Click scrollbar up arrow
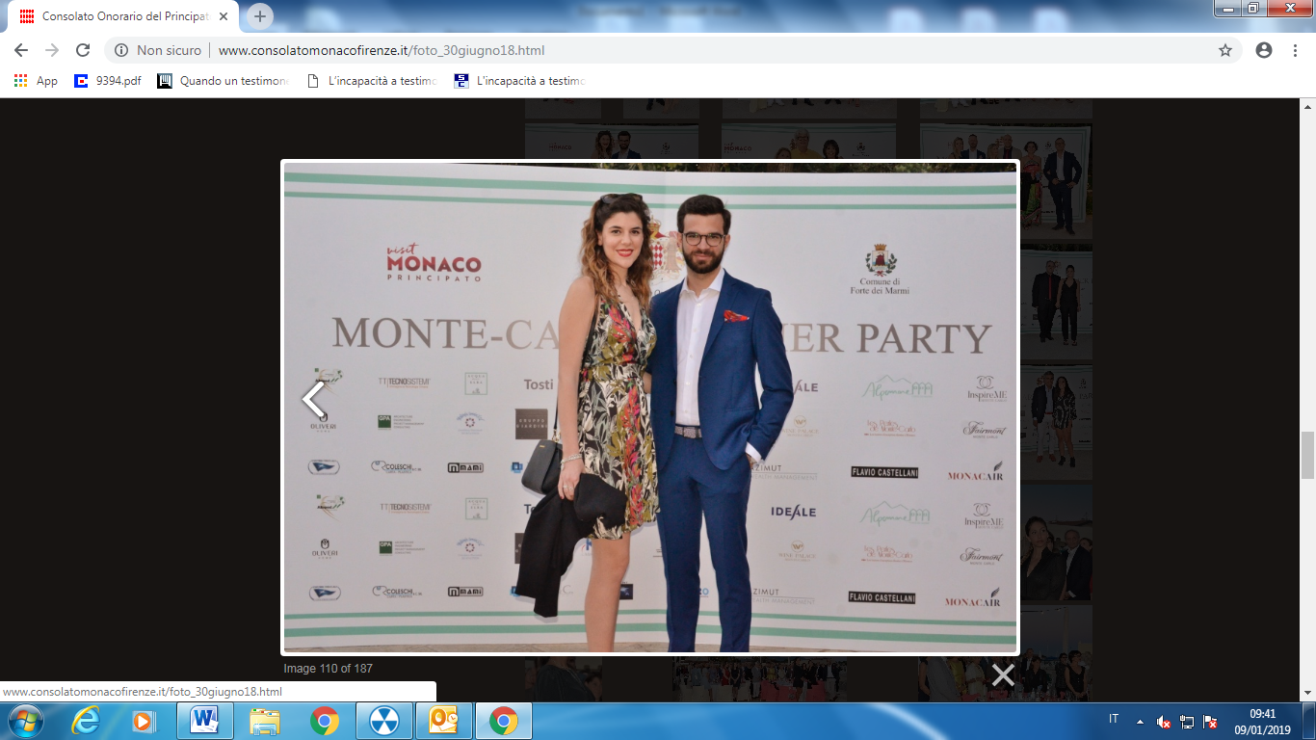 1307,105
